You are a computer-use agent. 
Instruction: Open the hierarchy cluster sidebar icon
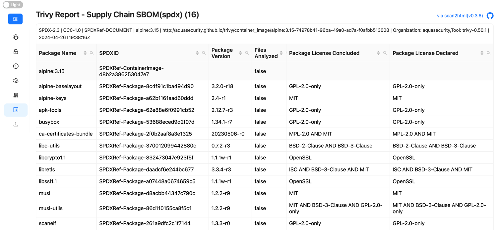tap(16, 95)
